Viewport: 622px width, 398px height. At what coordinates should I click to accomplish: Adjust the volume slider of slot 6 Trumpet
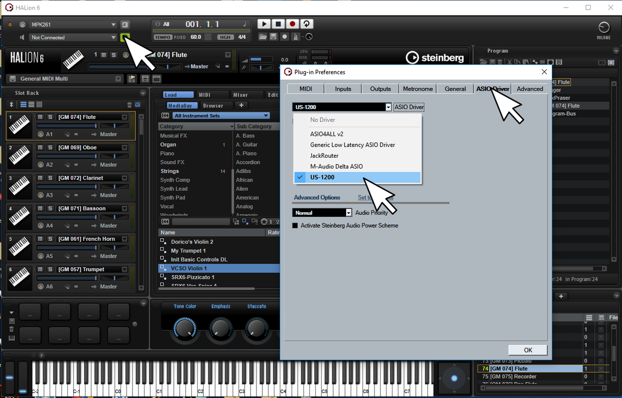click(x=68, y=278)
